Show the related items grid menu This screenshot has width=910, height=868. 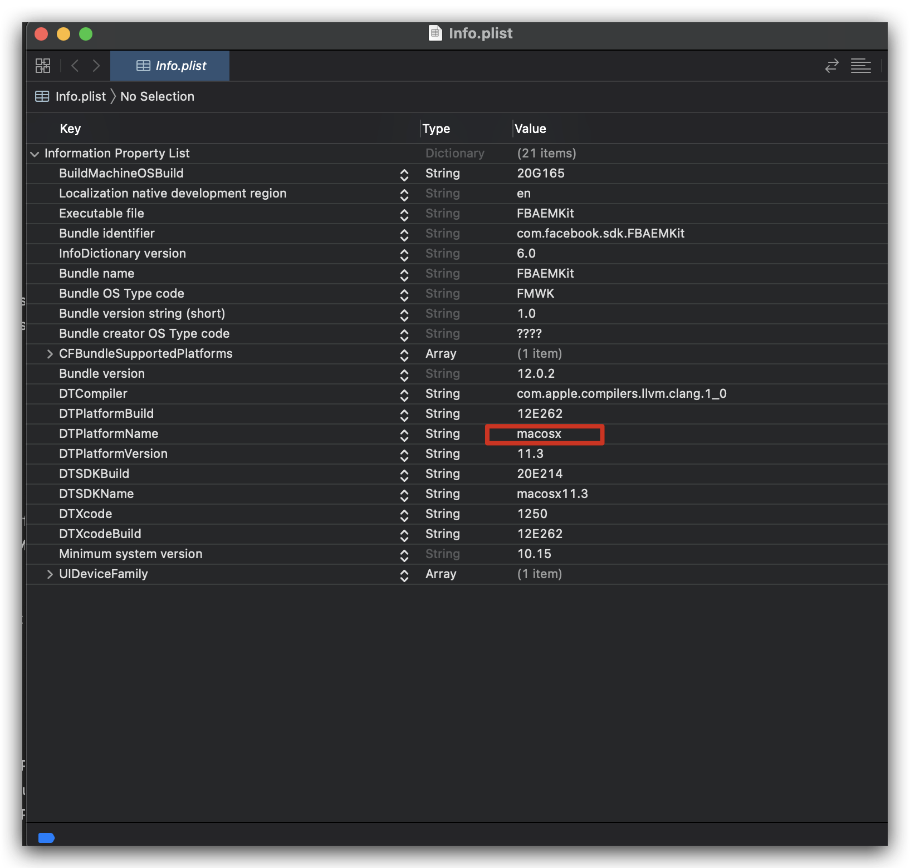click(x=43, y=65)
